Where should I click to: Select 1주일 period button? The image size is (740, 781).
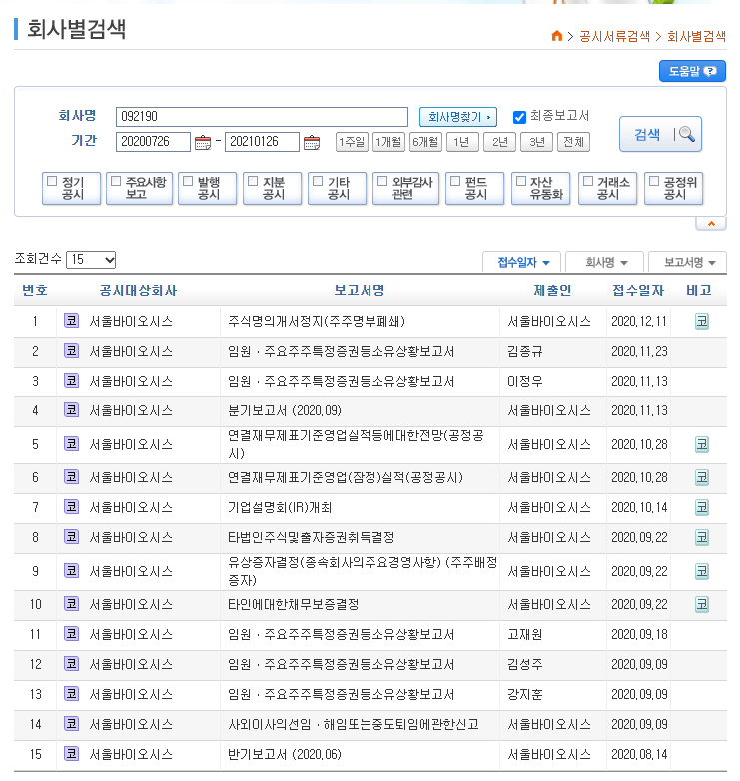pyautogui.click(x=353, y=142)
